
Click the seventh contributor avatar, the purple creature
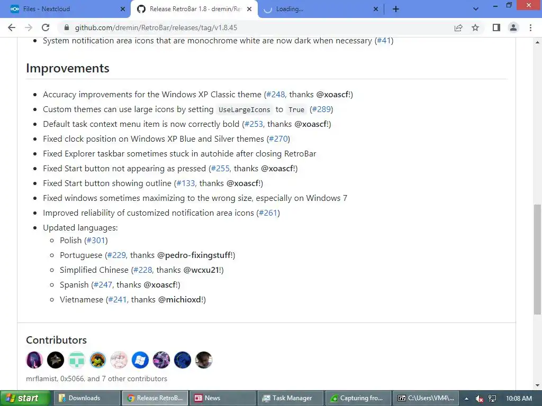(161, 360)
